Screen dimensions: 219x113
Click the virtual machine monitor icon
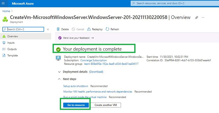click(x=58, y=58)
